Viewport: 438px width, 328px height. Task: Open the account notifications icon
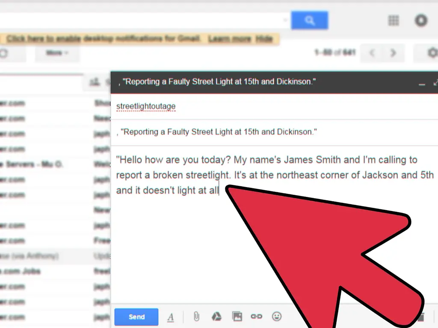(421, 20)
